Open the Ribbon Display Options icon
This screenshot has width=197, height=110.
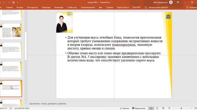tap(178, 2)
